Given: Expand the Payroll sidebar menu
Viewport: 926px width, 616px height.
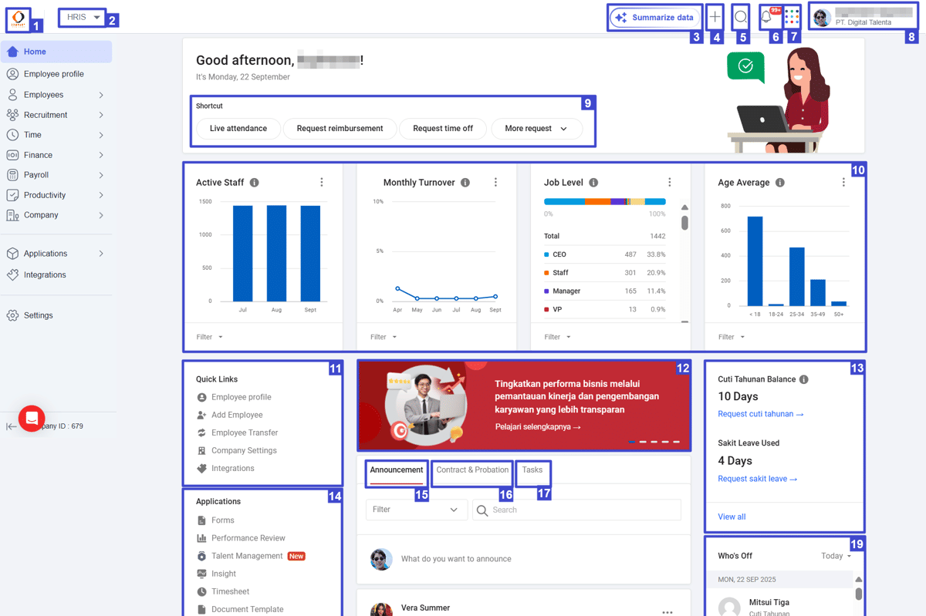Looking at the screenshot, I should point(56,175).
